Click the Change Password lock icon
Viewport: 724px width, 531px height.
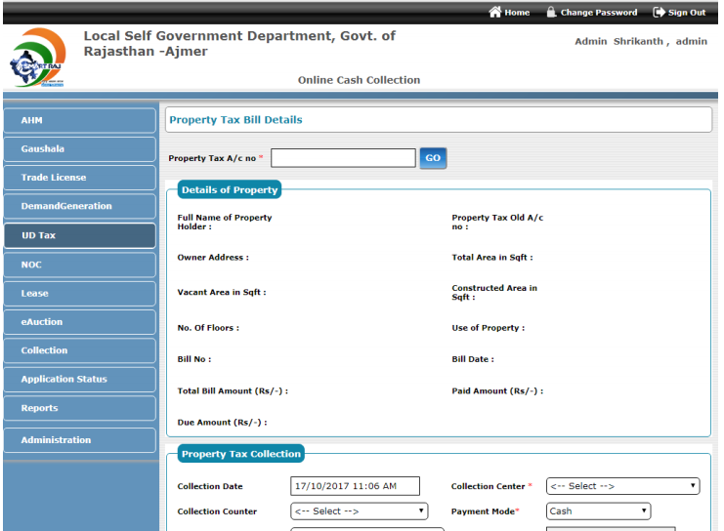[551, 13]
